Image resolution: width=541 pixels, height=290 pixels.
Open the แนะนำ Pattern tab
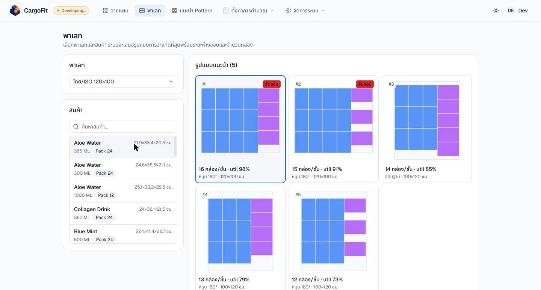tap(192, 11)
